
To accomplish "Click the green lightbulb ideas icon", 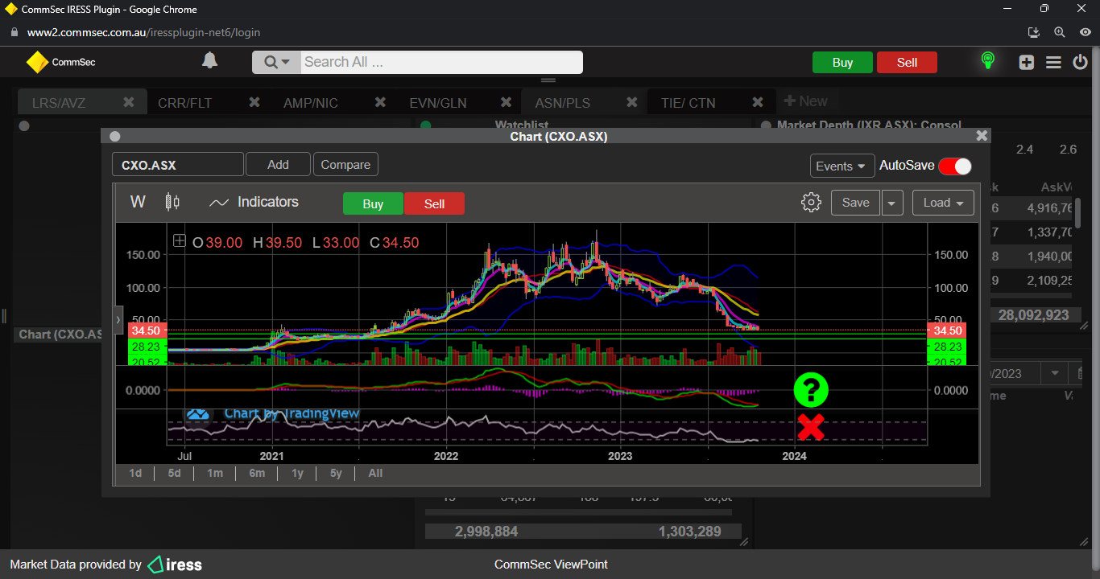I will (x=987, y=61).
